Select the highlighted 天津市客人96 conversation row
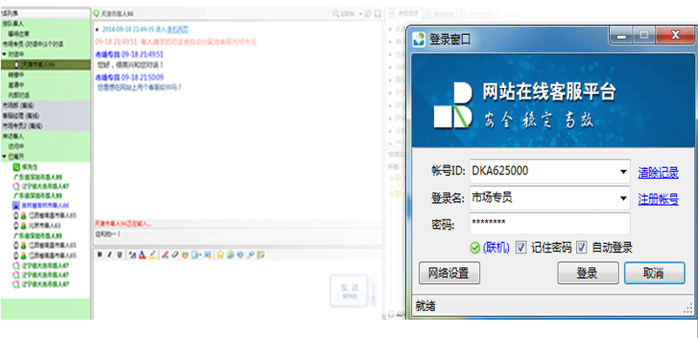Image resolution: width=698 pixels, height=338 pixels. (45, 64)
